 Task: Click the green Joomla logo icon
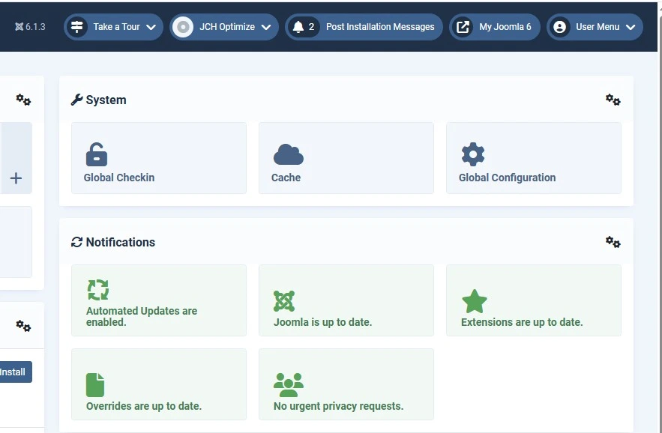click(284, 301)
